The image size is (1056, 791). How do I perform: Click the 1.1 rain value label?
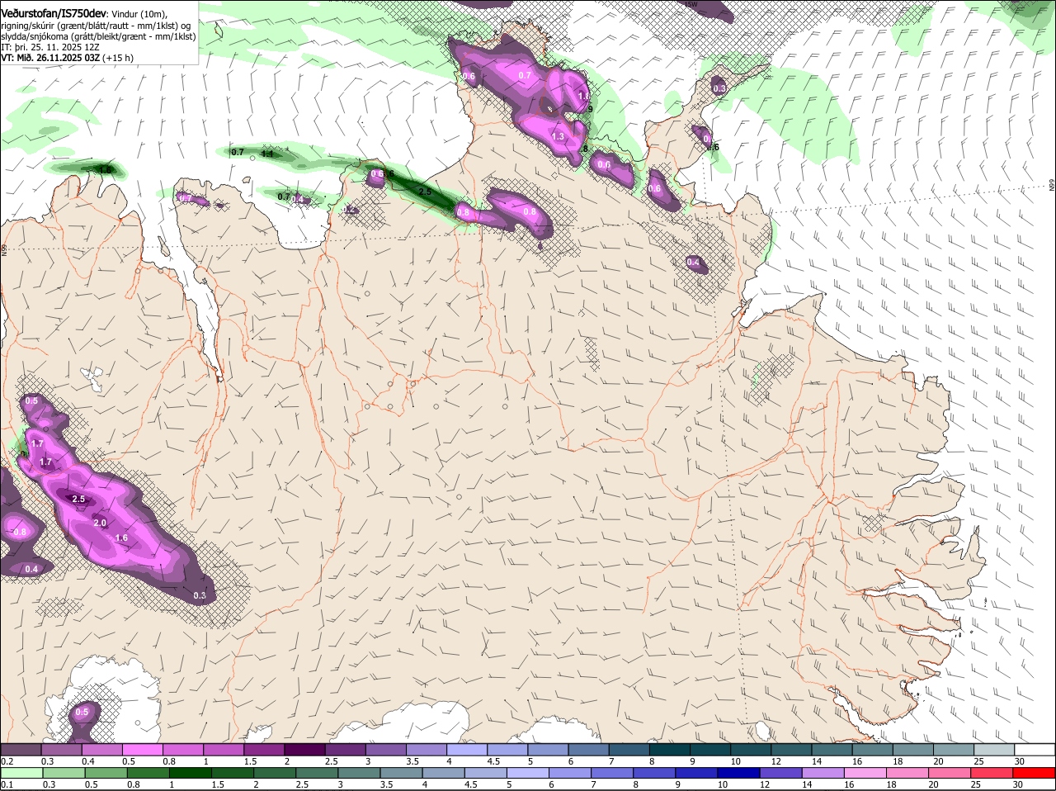coord(267,154)
